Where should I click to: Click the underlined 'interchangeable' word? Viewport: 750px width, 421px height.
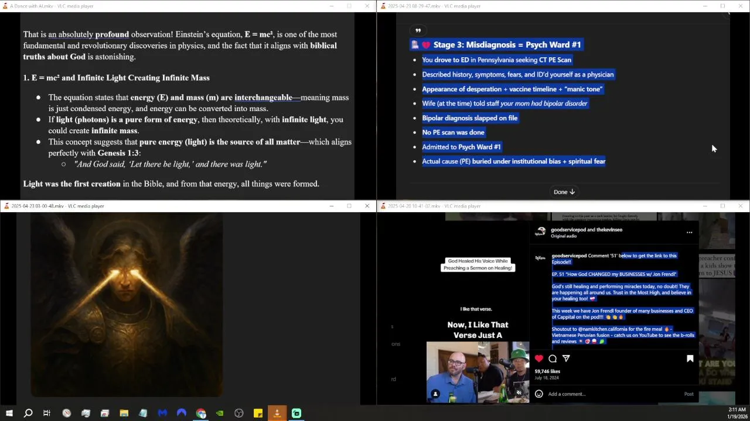pos(263,98)
